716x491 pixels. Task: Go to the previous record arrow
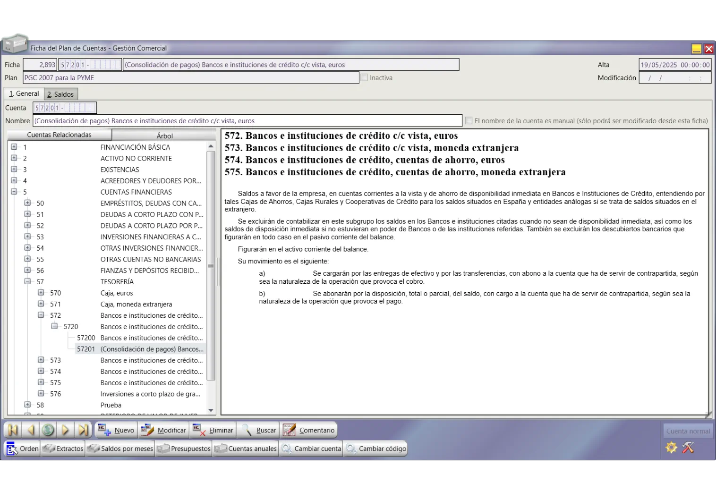coord(31,430)
